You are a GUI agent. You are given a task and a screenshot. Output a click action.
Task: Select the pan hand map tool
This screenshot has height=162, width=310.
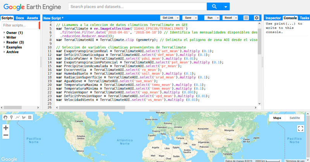pyautogui.click(x=5, y=117)
